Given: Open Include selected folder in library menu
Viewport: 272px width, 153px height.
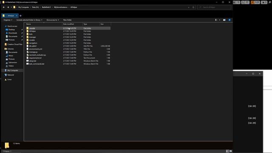Looking at the screenshot, I should [x=29, y=20].
